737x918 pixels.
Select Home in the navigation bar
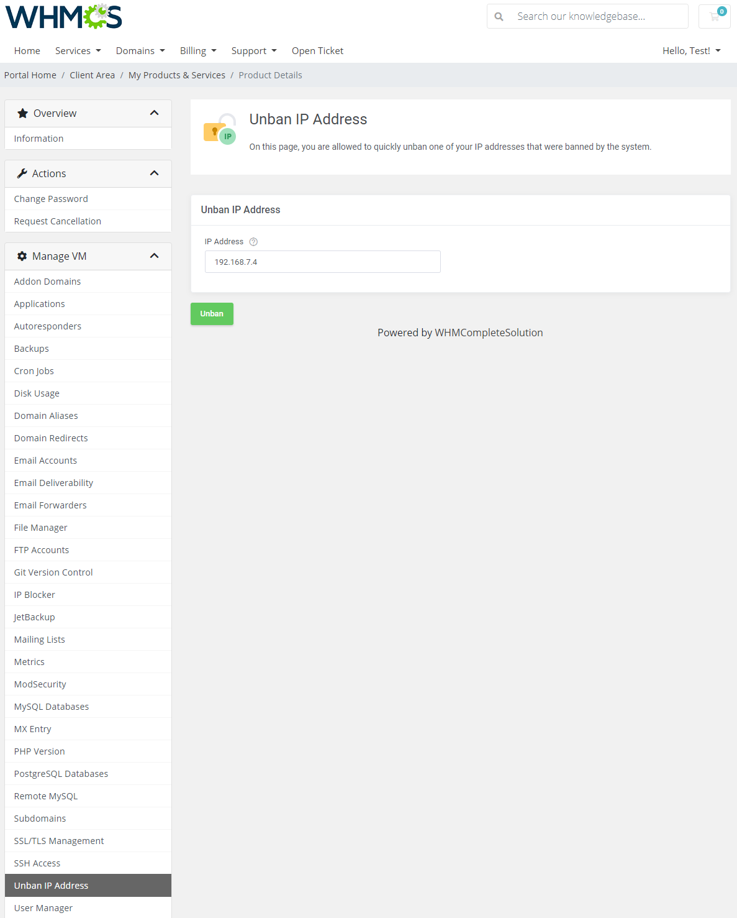pyautogui.click(x=27, y=50)
